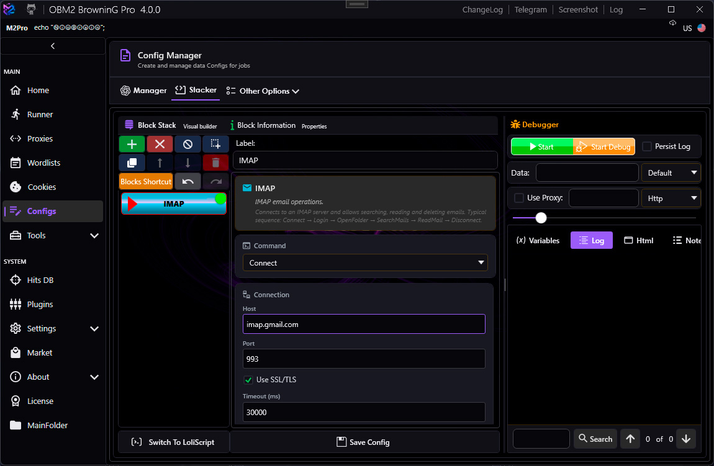Enable the Use Proxy checkbox
This screenshot has height=466, width=714.
coord(518,198)
